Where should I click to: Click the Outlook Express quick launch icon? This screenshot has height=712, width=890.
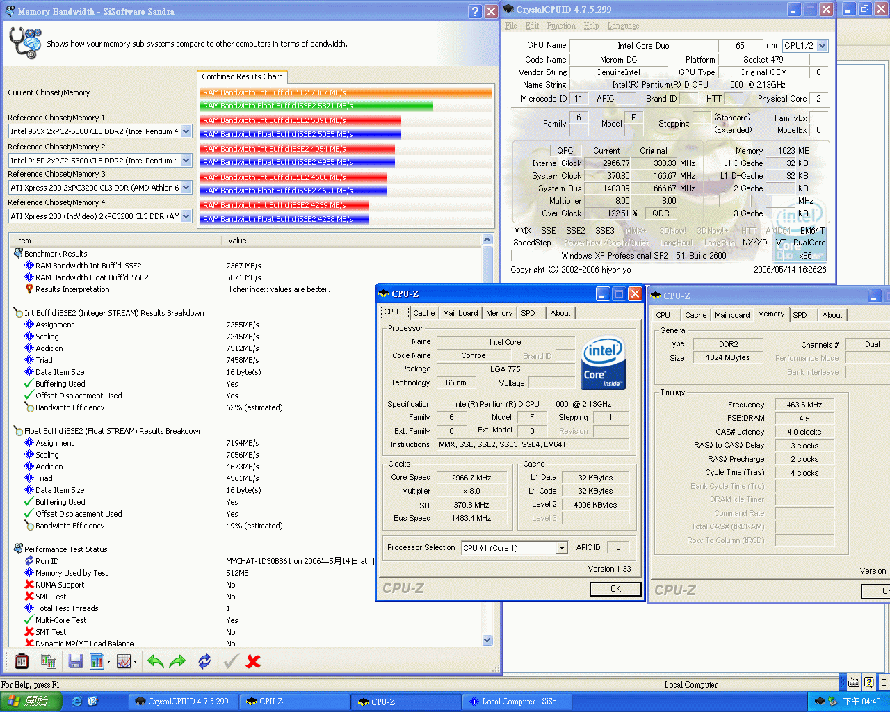pyautogui.click(x=92, y=702)
